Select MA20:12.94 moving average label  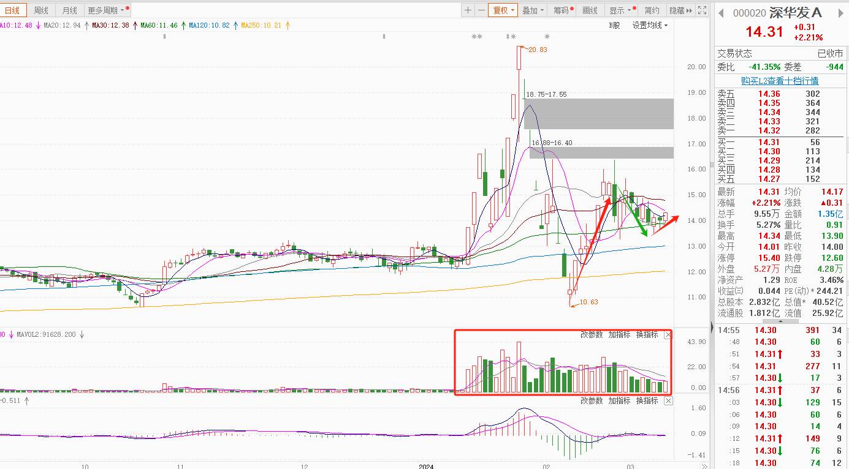pyautogui.click(x=63, y=25)
